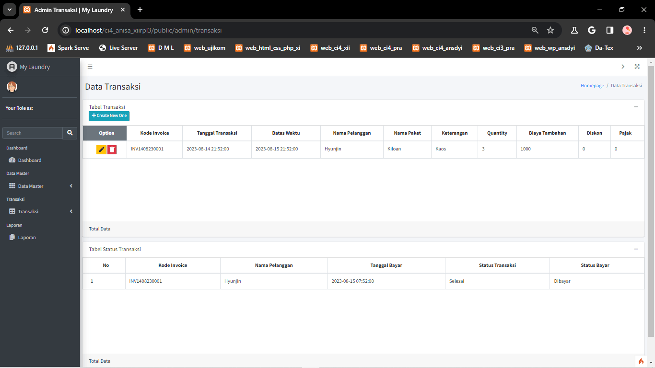
Task: Open the D M L bookmark
Action: pyautogui.click(x=161, y=48)
